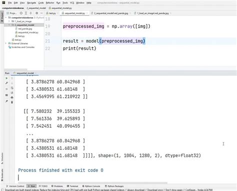Screen dimensions: 237x191
Task: Rerun sequential_model with the green play icon
Action: (6, 78)
